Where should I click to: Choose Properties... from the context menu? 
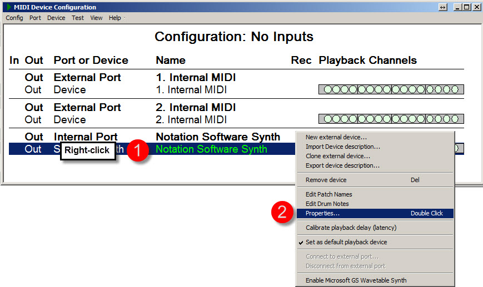click(322, 213)
